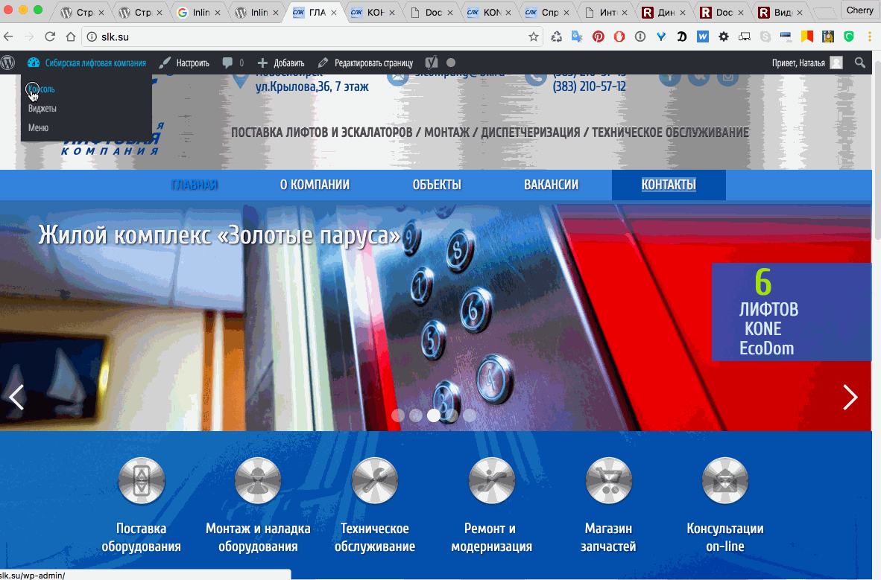The width and height of the screenshot is (881, 580).
Task: Click the Монтаж и наладка round icon
Action: tap(258, 481)
